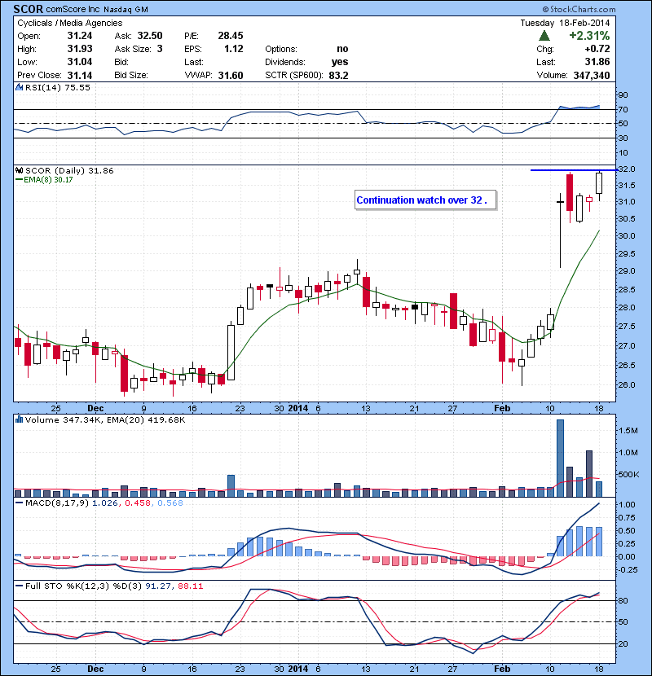Click the Open value 31.24
The image size is (652, 676).
coord(80,35)
